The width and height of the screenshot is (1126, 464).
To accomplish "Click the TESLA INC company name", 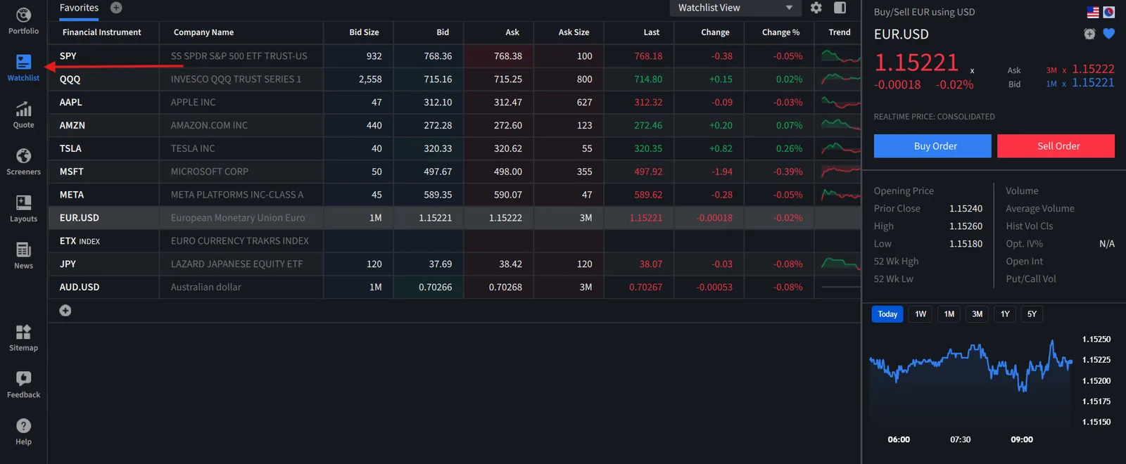I will [x=193, y=149].
